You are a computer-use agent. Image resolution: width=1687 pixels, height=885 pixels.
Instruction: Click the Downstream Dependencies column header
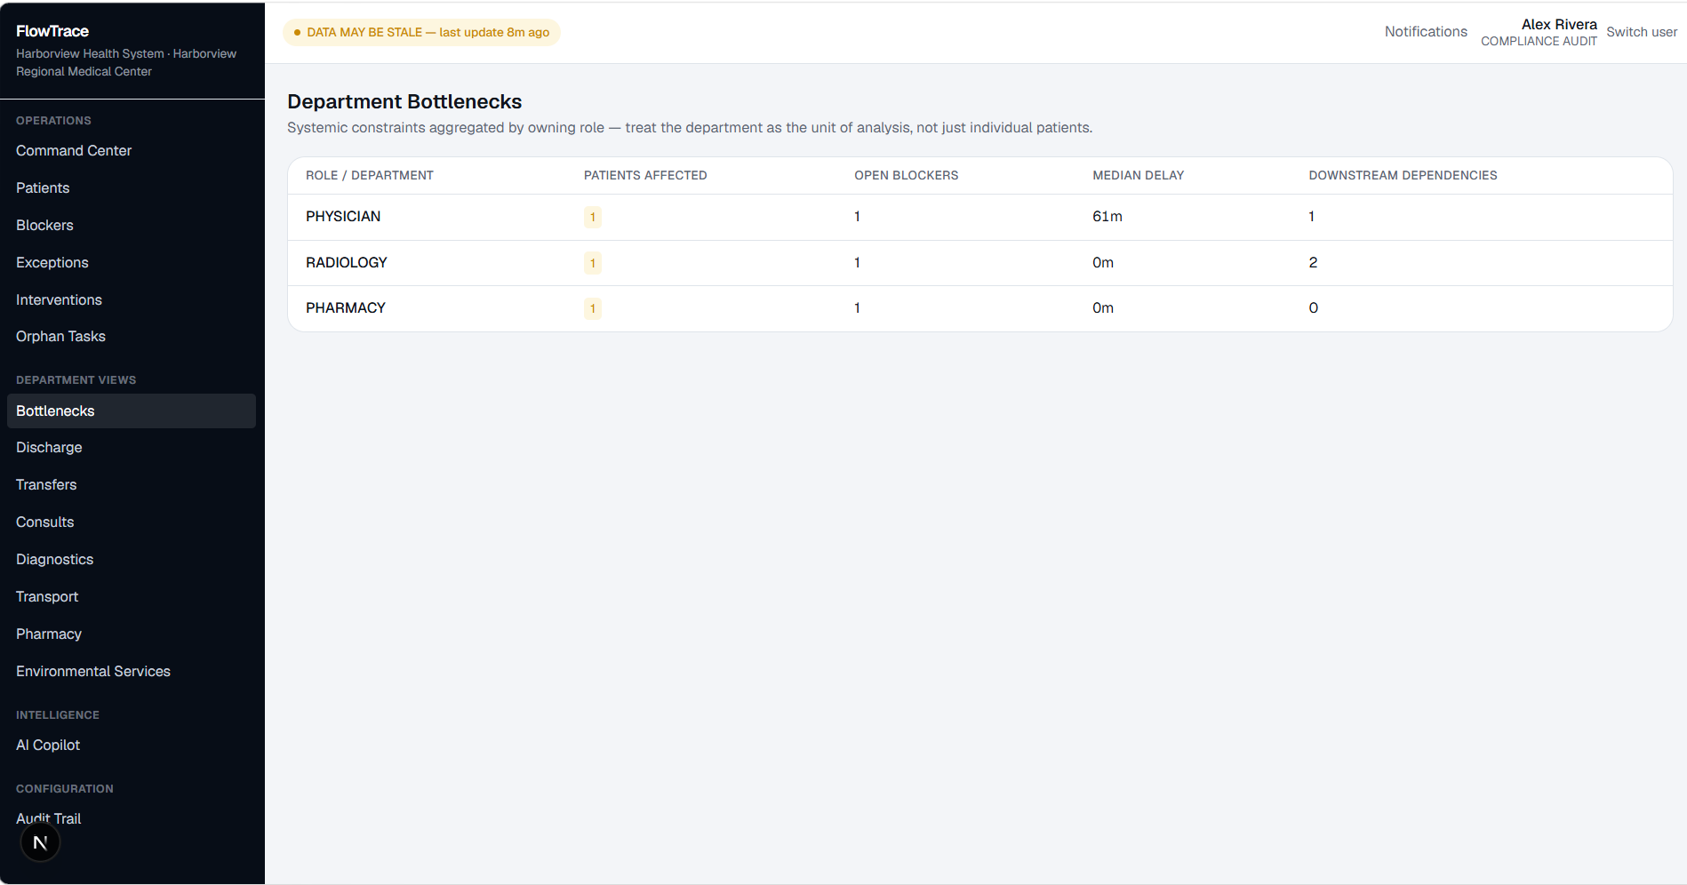1403,176
